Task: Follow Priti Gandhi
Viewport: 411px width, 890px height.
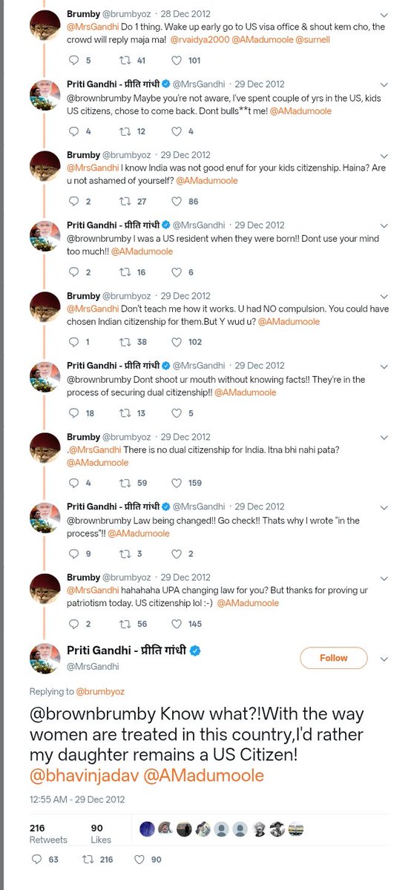Action: click(334, 658)
